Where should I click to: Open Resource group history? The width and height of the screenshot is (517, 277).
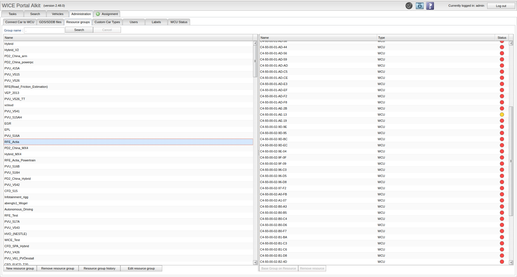[x=99, y=268]
